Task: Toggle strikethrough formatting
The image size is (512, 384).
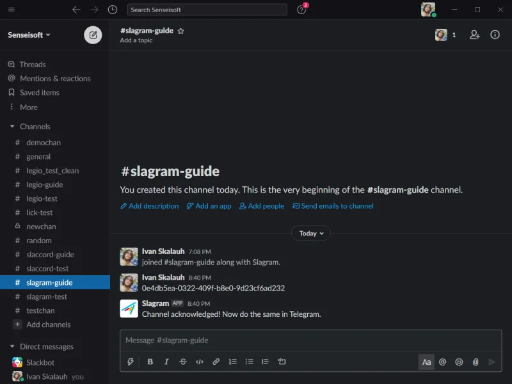Action: tap(183, 362)
